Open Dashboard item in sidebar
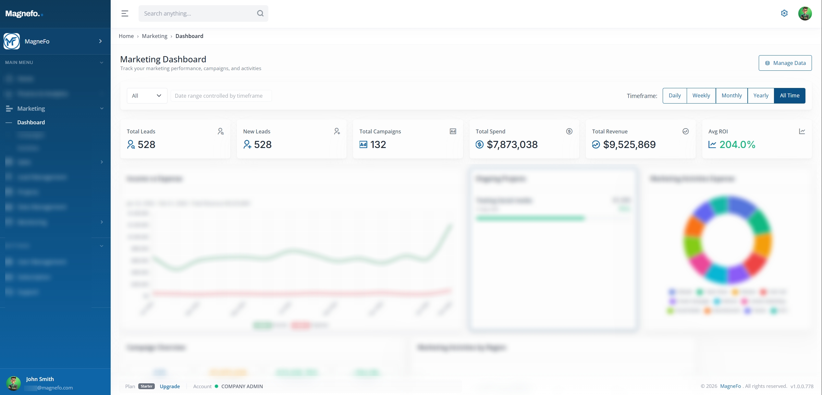This screenshot has width=822, height=395. [31, 122]
